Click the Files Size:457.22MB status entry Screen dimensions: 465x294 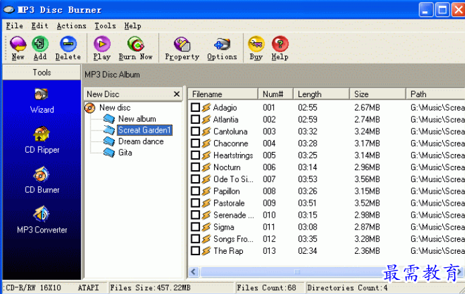pyautogui.click(x=150, y=288)
